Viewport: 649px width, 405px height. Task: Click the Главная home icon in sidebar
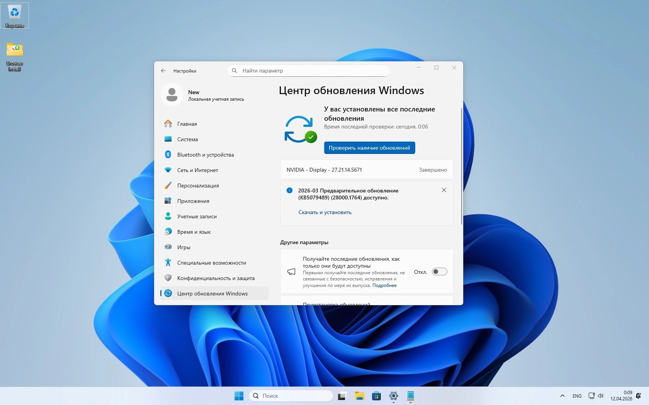(168, 124)
